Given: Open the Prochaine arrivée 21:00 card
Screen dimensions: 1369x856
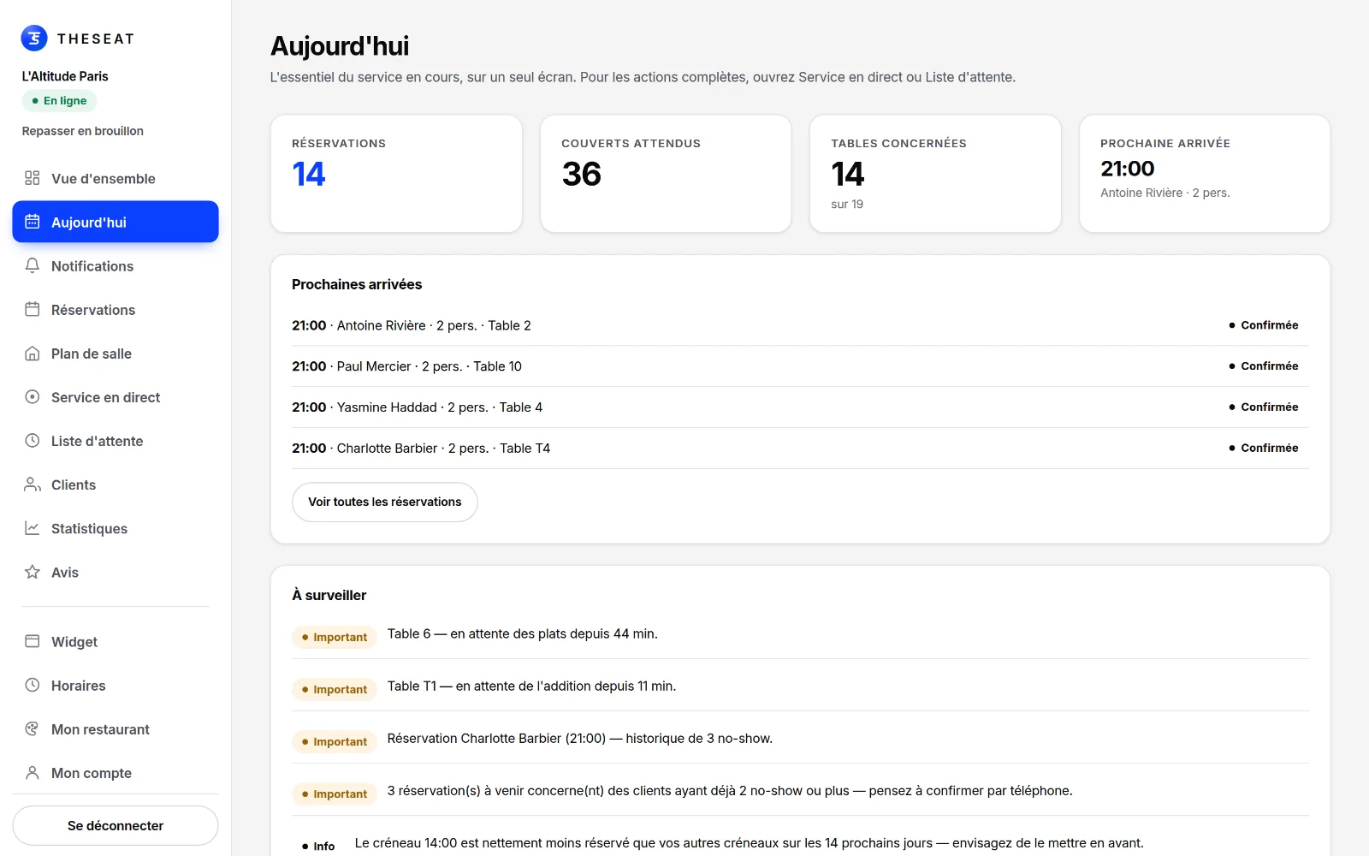Looking at the screenshot, I should [1205, 174].
